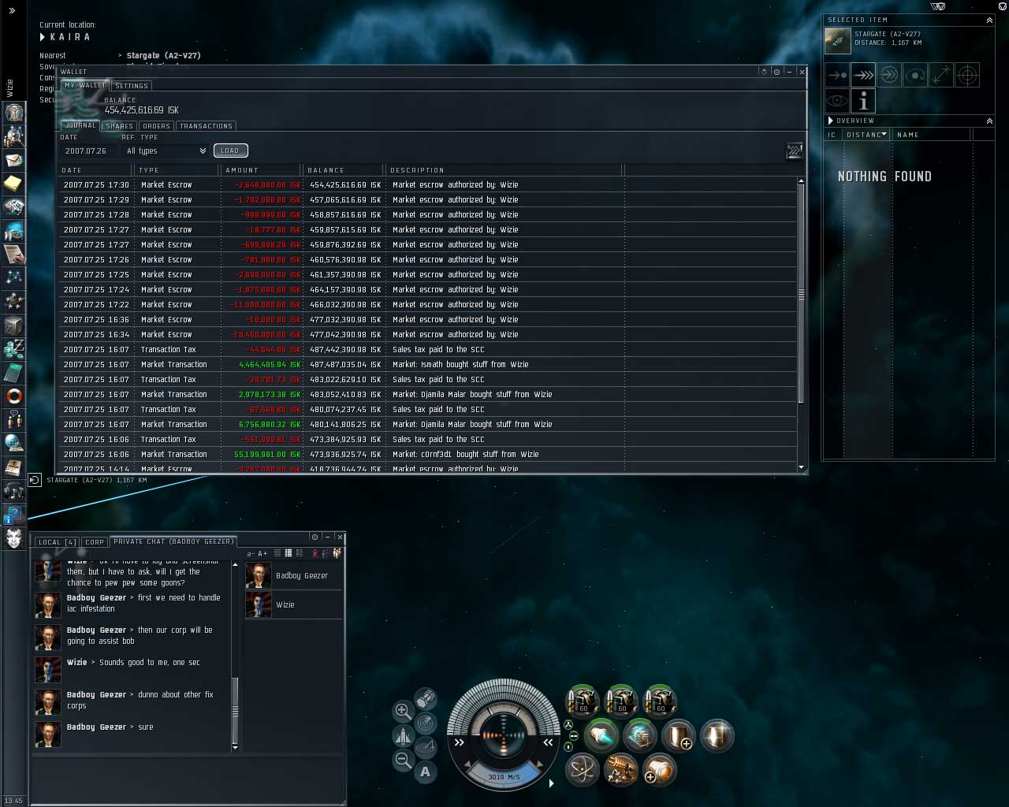Open the EVE Mail envelope icon

click(14, 160)
